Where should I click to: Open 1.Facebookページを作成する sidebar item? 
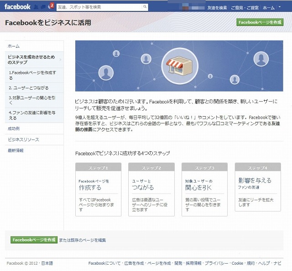coord(34,75)
